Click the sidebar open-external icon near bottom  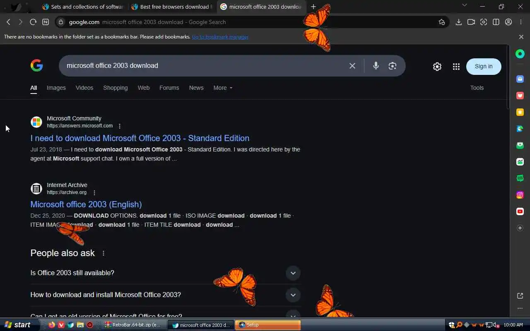click(520, 296)
